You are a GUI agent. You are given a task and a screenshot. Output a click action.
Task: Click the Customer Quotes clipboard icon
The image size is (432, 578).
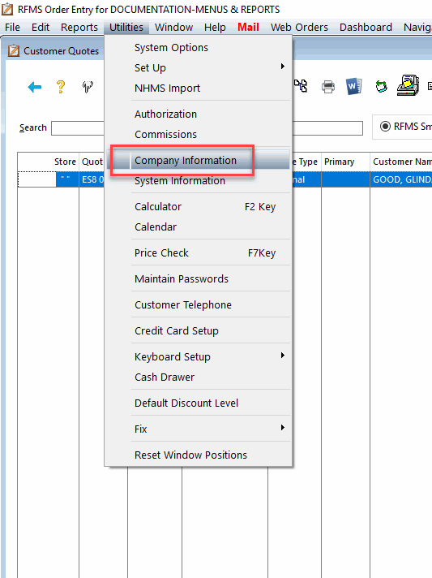click(14, 50)
